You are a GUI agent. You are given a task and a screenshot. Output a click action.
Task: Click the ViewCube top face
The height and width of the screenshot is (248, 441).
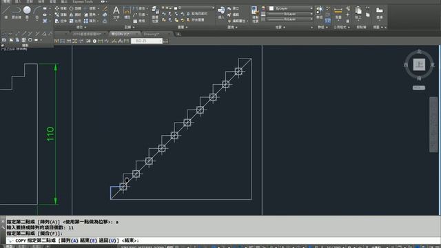419,64
